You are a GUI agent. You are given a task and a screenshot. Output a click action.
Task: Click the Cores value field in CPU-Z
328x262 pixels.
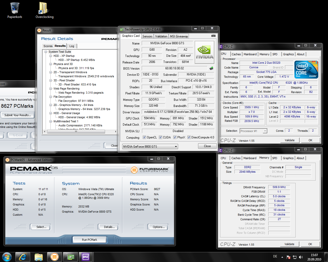289,130
